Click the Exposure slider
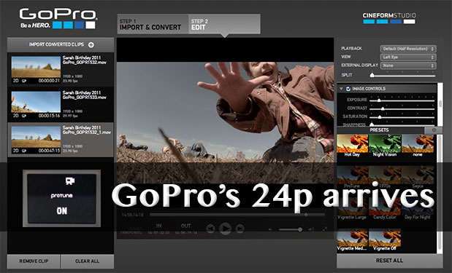The width and height of the screenshot is (452, 273). tap(402, 100)
